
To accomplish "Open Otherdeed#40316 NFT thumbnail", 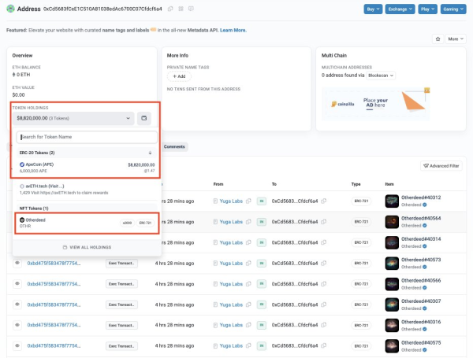I will click(392, 325).
